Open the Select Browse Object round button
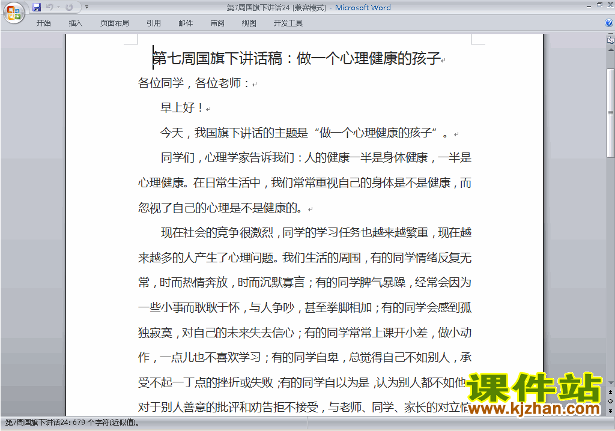 [x=610, y=401]
